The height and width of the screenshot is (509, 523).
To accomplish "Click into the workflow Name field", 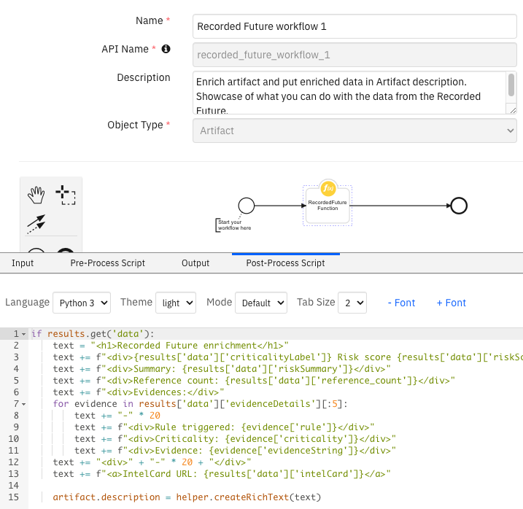I will [x=355, y=26].
